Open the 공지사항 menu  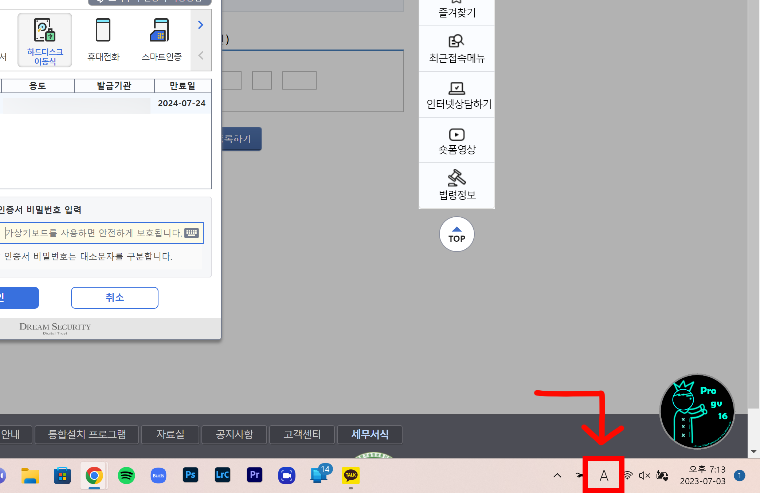234,434
